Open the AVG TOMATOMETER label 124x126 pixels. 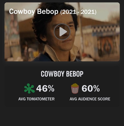tap(36, 99)
